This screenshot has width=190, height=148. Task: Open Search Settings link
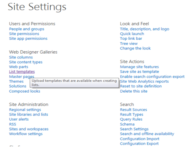[x=134, y=129]
